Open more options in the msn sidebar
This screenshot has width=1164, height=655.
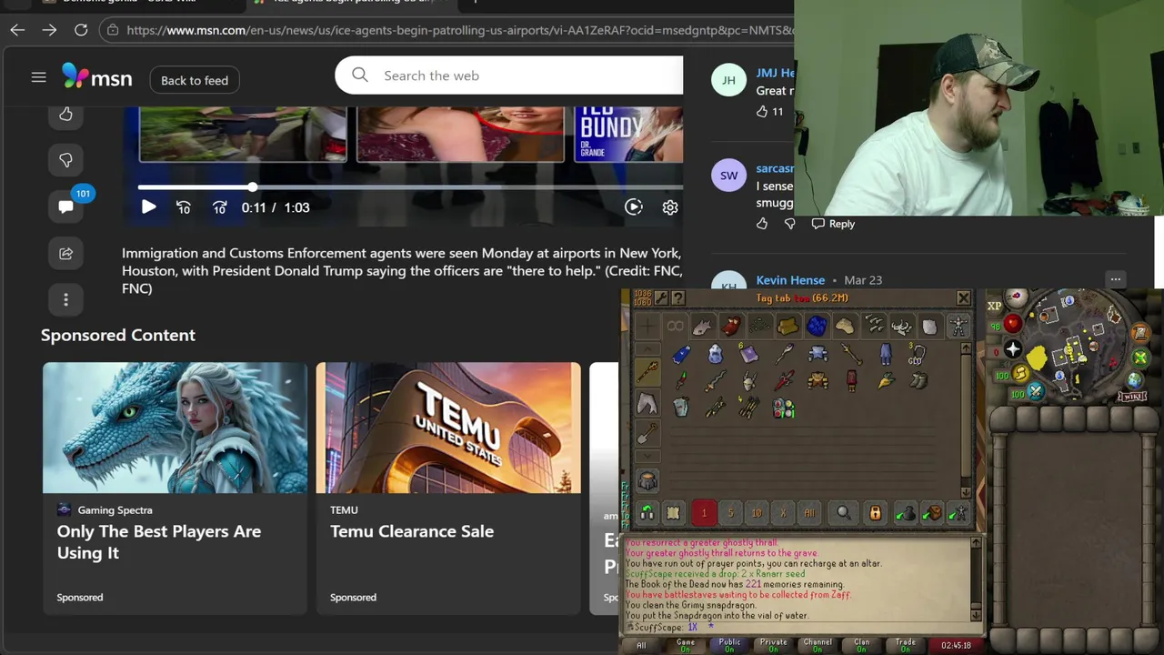coord(65,299)
